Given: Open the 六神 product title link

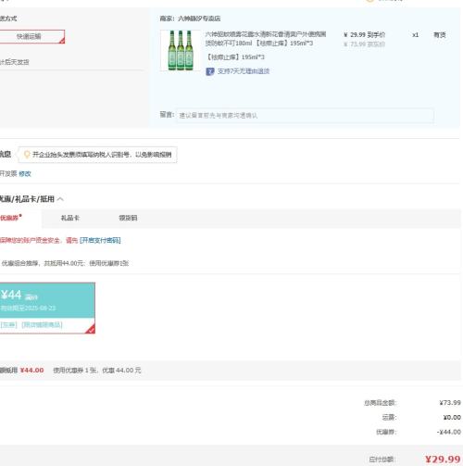Looking at the screenshot, I should pyautogui.click(x=266, y=39).
